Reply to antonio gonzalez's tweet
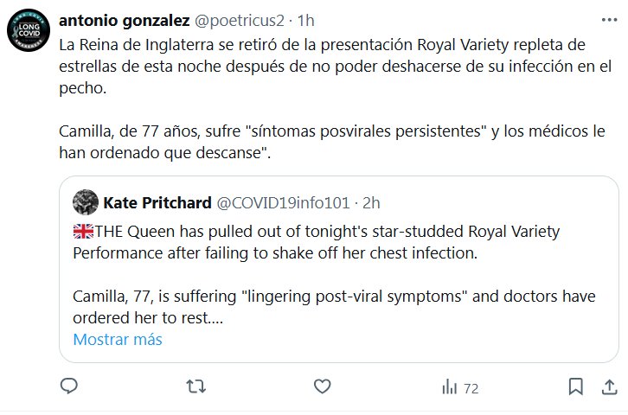Viewport: 628px width, 415px height. tap(68, 387)
